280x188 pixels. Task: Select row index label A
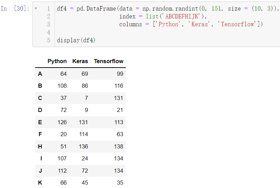pyautogui.click(x=40, y=74)
